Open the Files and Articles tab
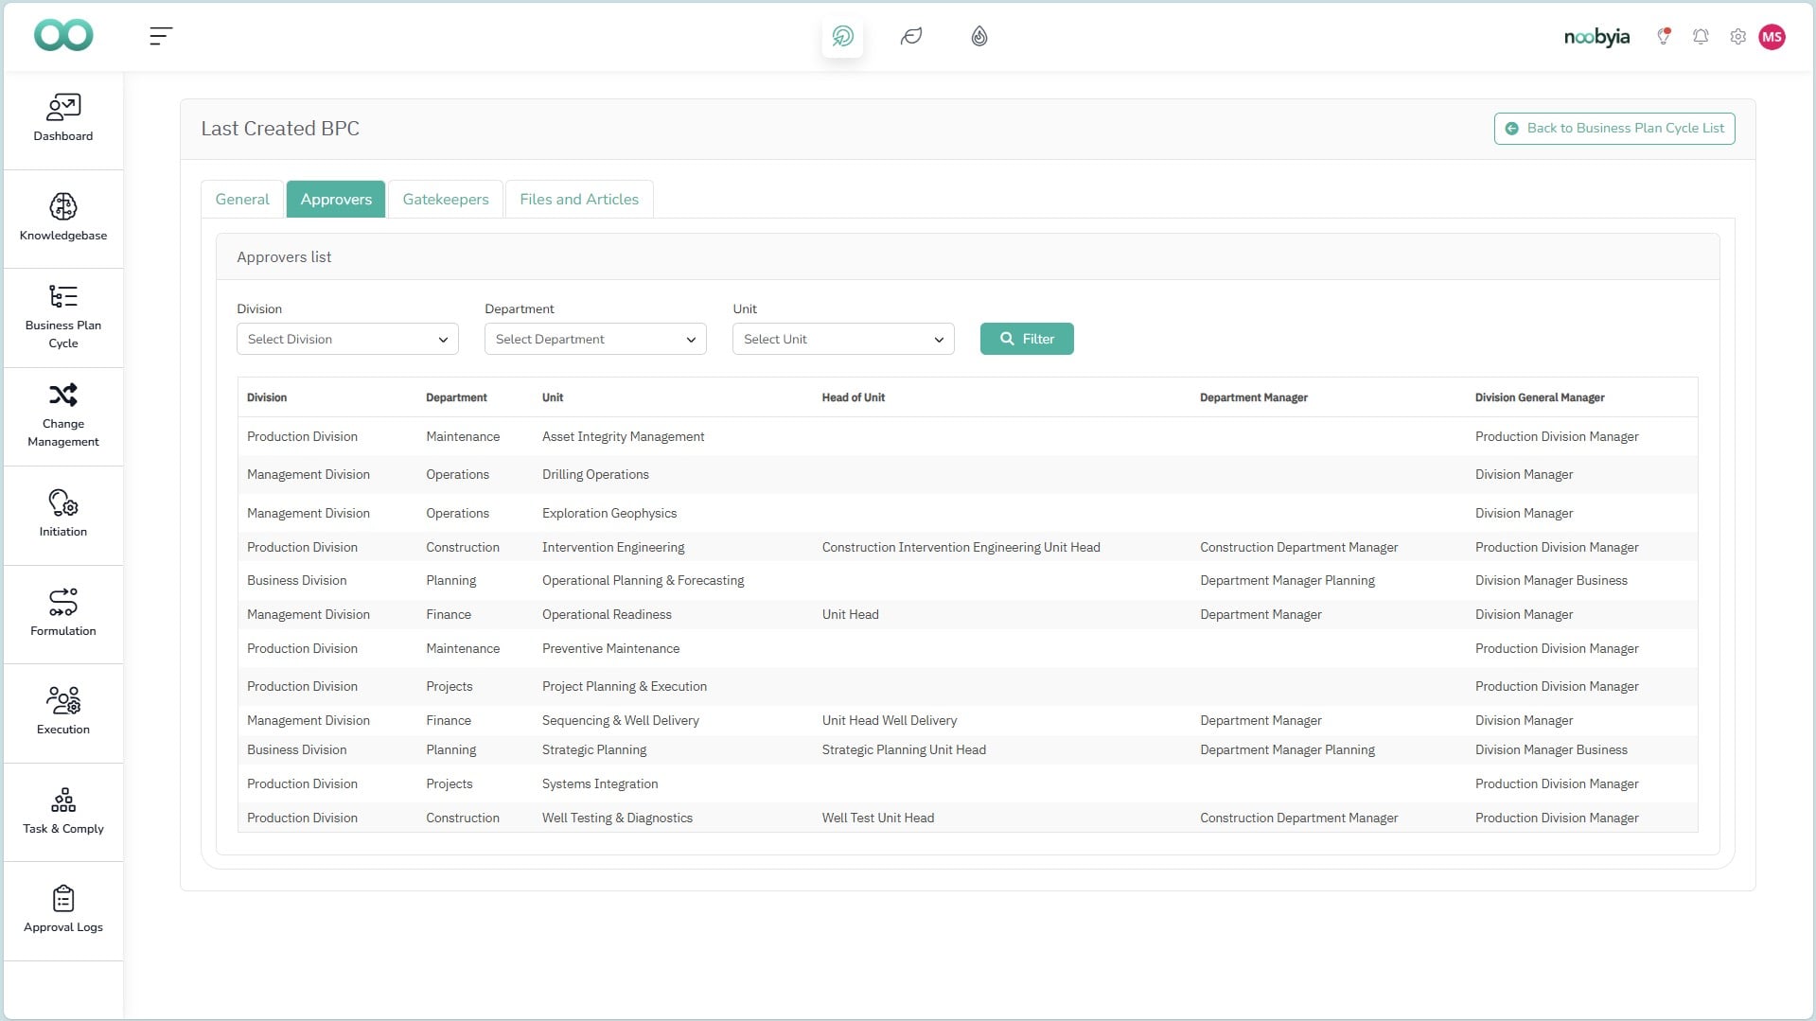 coord(579,199)
